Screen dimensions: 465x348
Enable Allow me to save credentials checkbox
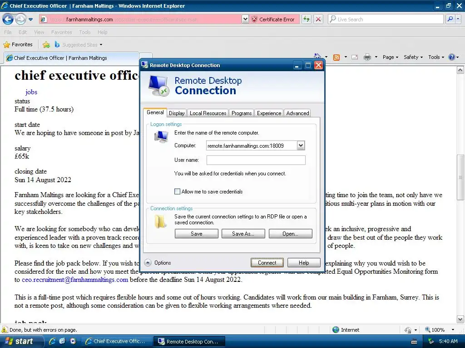[x=178, y=192]
